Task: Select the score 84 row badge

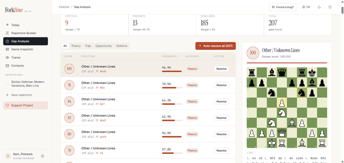Action: pos(69,101)
